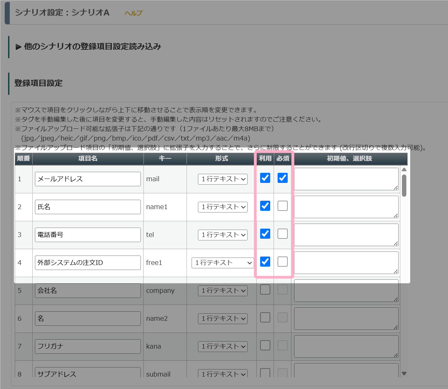
Task: Open 形式 dropdown for name1 row
Action: [x=223, y=207]
